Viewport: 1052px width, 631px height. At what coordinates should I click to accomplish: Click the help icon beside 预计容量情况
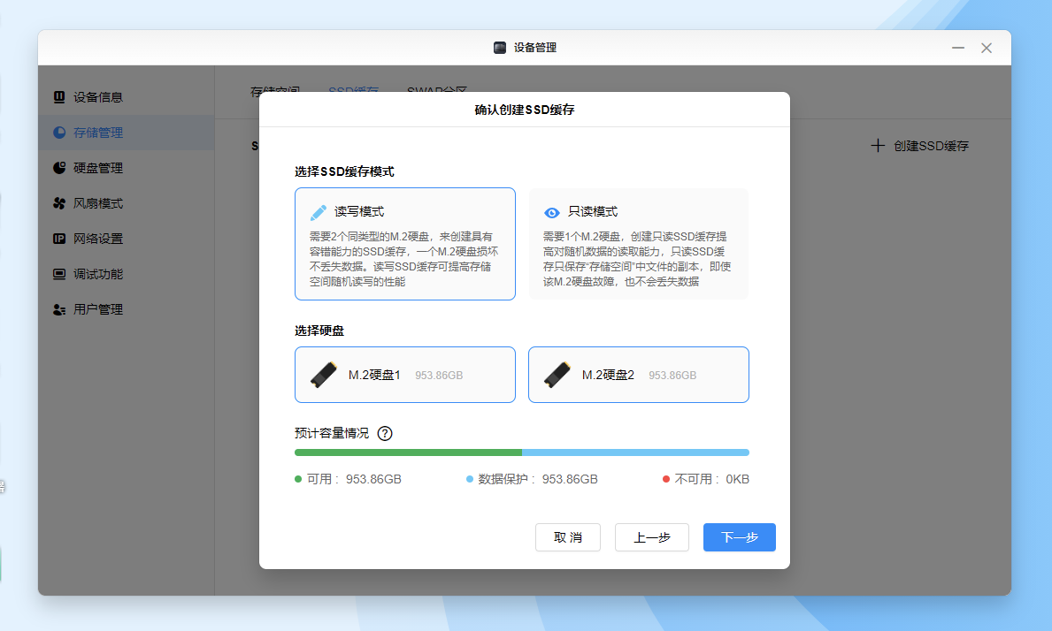click(x=385, y=433)
